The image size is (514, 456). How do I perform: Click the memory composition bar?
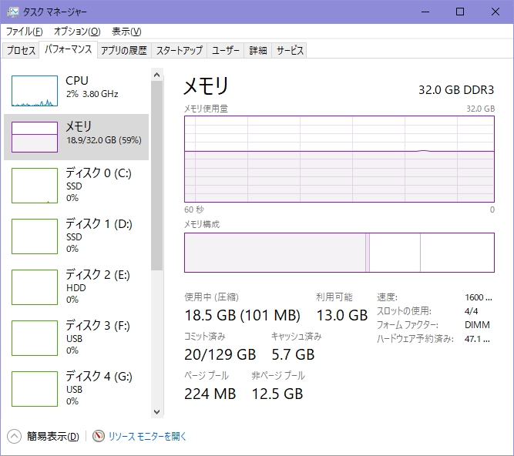[x=338, y=253]
